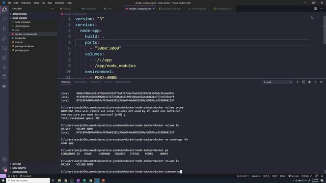Click errors and warnings count in status bar
The height and width of the screenshot is (183, 326).
pos(12,176)
